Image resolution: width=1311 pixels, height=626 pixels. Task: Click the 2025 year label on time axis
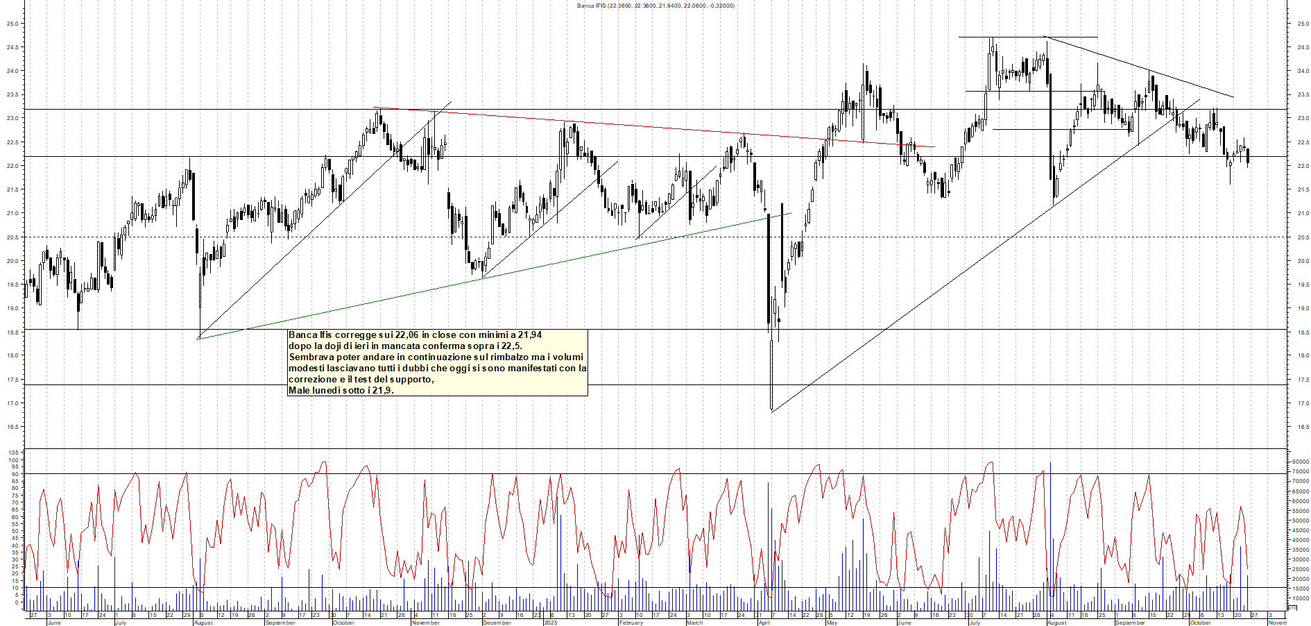pos(551,623)
